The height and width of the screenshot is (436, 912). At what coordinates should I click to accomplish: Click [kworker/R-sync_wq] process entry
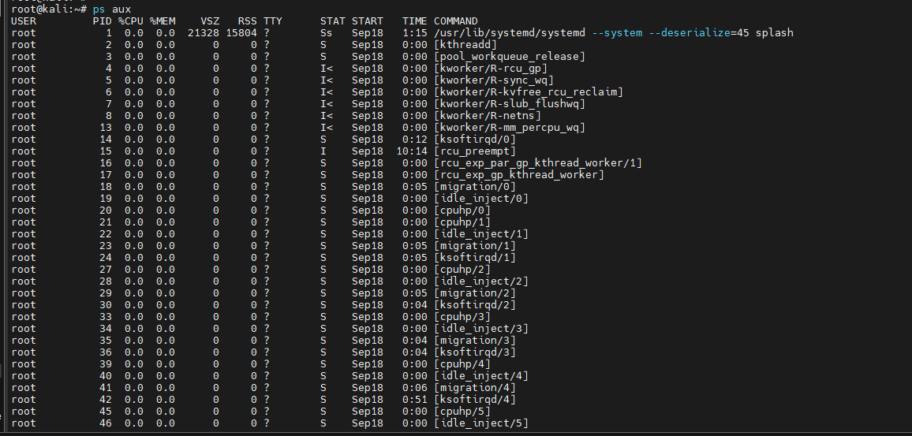point(494,80)
